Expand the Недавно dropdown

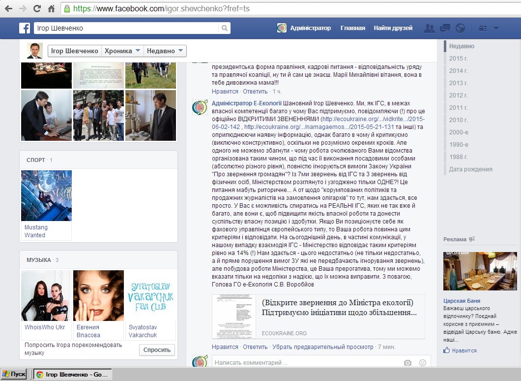tap(165, 51)
